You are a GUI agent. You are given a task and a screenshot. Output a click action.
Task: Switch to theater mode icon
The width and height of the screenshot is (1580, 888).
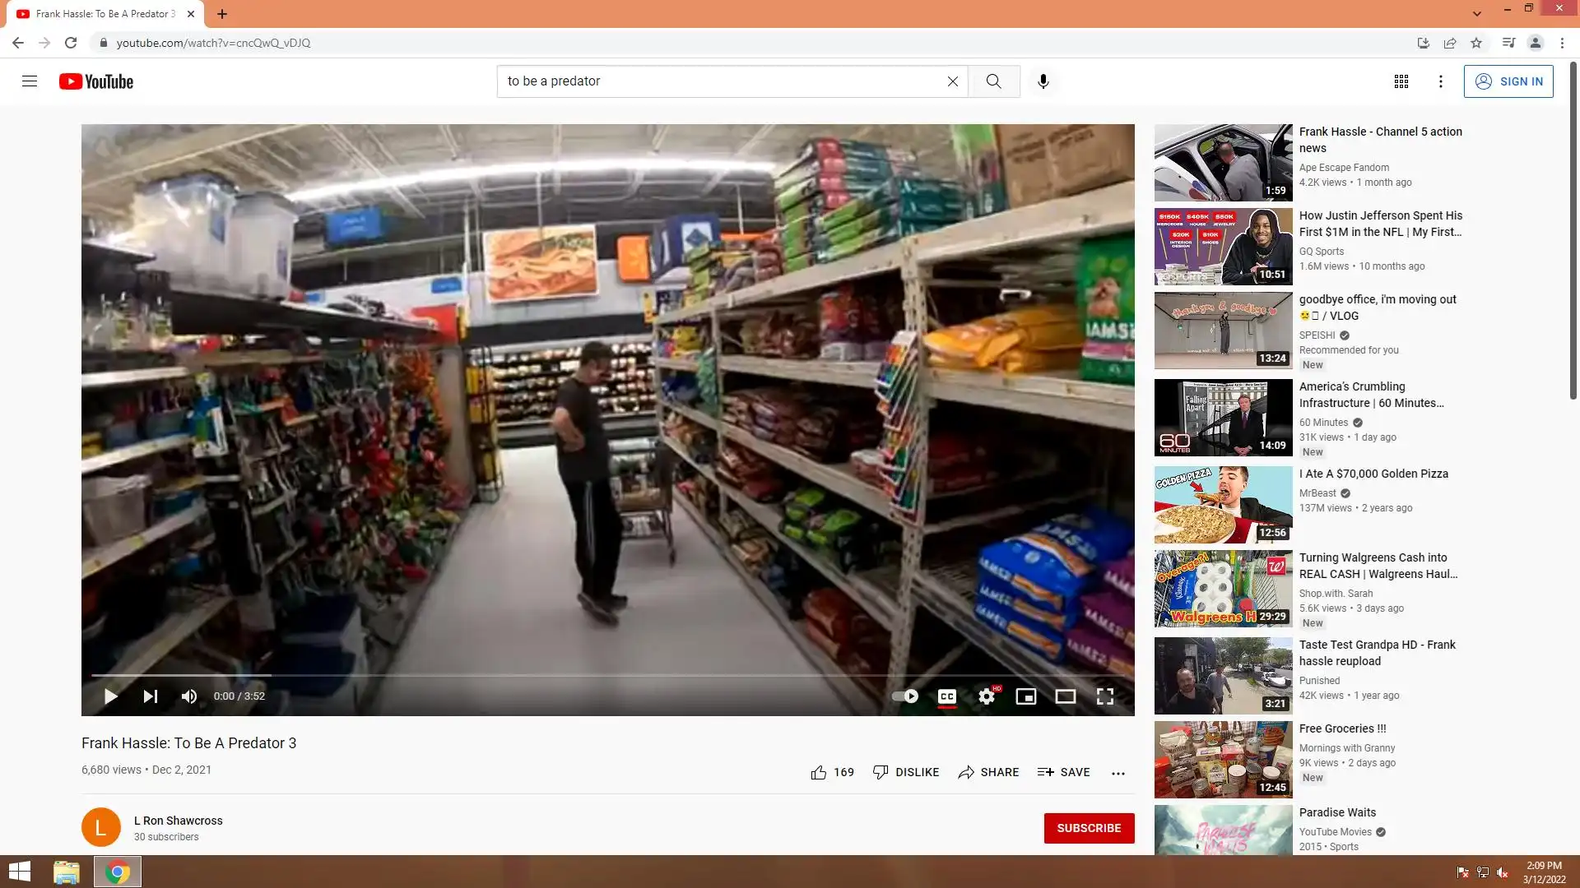(1066, 696)
